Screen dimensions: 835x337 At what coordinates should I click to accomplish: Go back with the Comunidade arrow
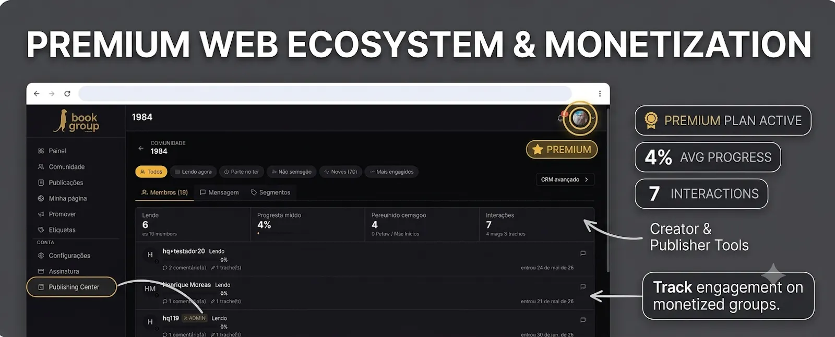coord(141,148)
